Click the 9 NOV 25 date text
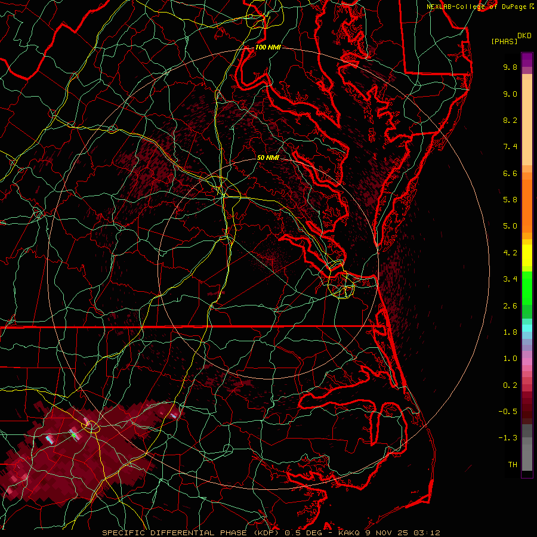 [x=387, y=533]
